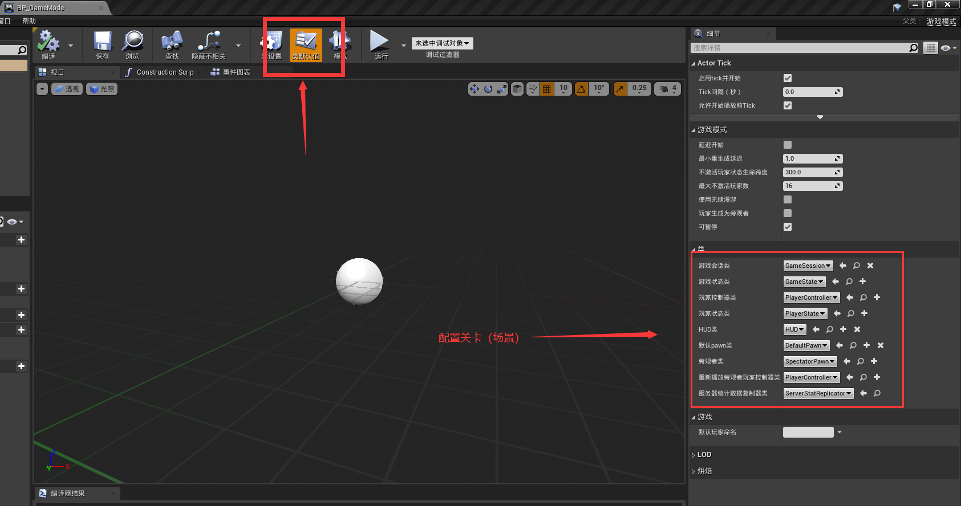The height and width of the screenshot is (506, 961).
Task: Click the 搜索详情 search field
Action: coord(798,48)
